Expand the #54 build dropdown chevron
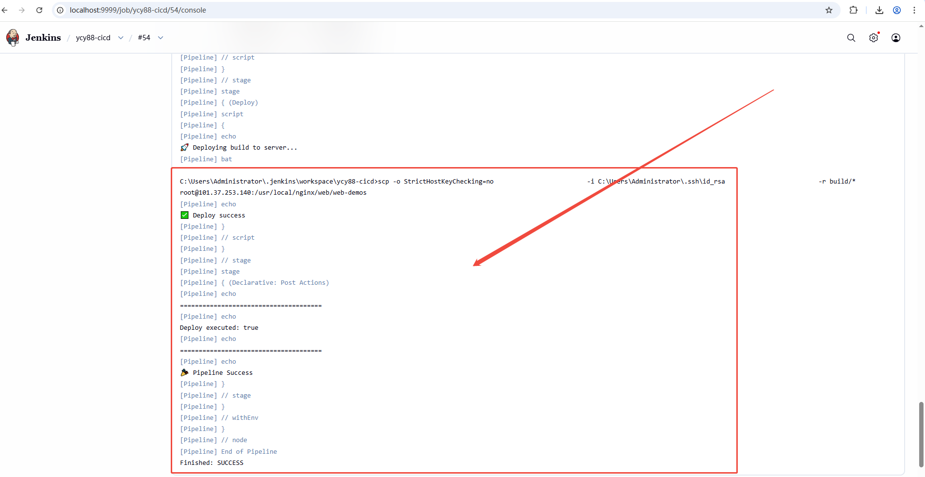The height and width of the screenshot is (477, 925). coord(161,38)
